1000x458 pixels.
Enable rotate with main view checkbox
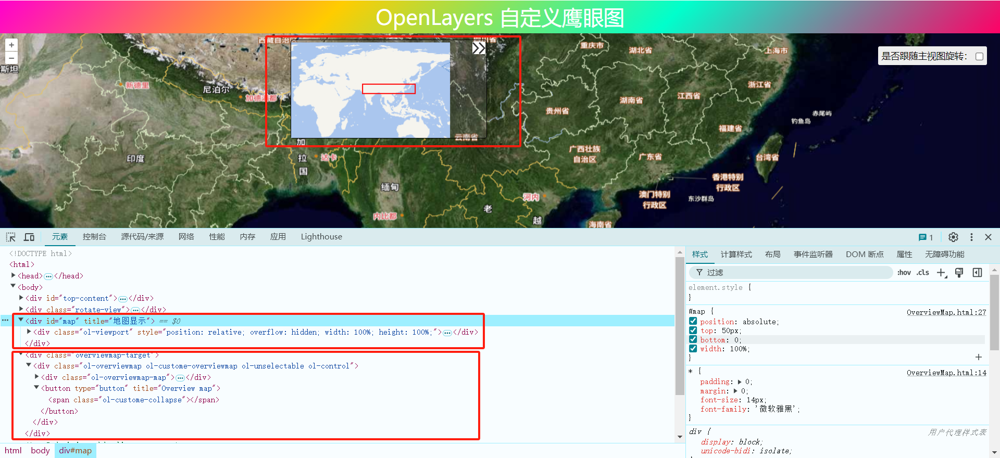click(979, 56)
